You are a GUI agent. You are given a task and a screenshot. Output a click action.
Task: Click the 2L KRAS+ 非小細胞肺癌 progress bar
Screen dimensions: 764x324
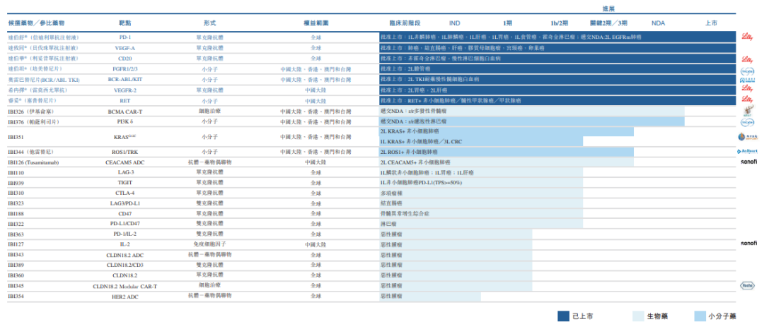(507, 132)
